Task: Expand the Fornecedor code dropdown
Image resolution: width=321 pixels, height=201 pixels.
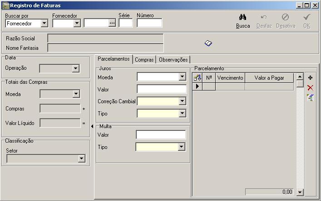Action: [77, 23]
